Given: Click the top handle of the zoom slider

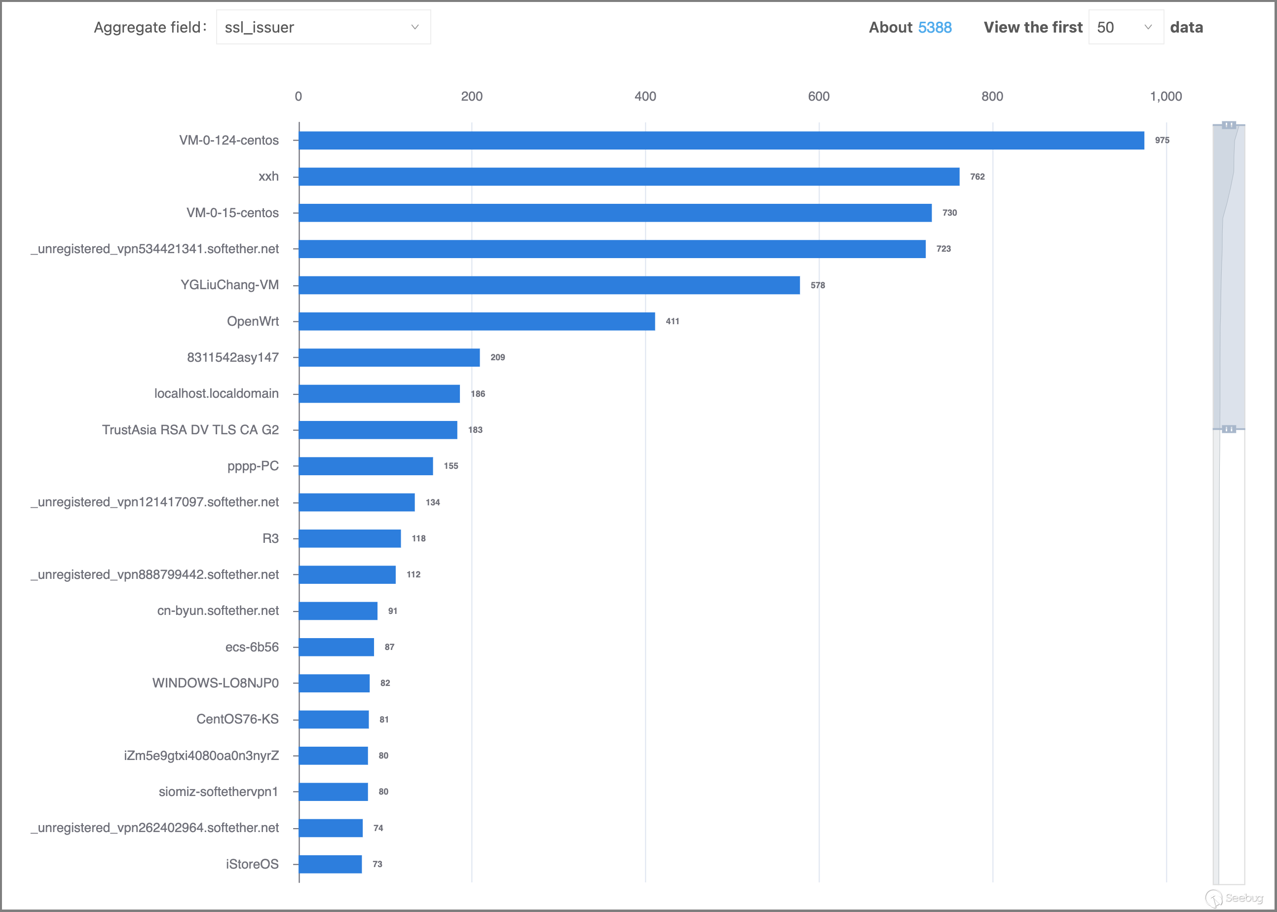Looking at the screenshot, I should 1229,125.
